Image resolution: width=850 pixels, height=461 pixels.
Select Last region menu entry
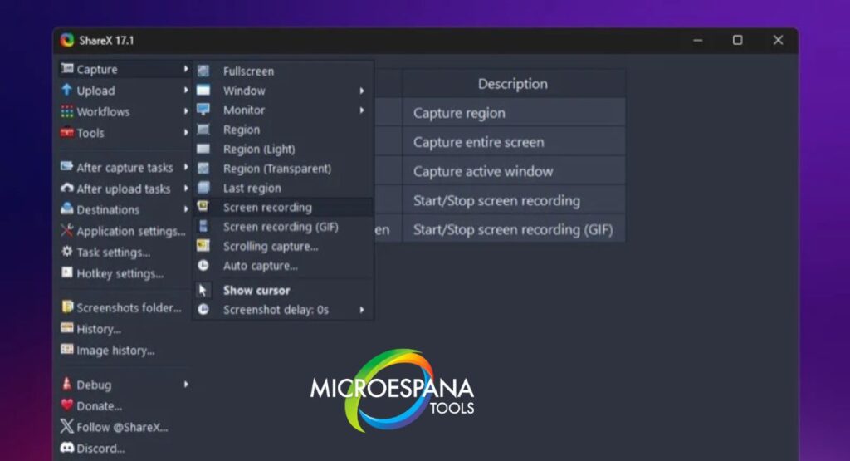point(284,189)
